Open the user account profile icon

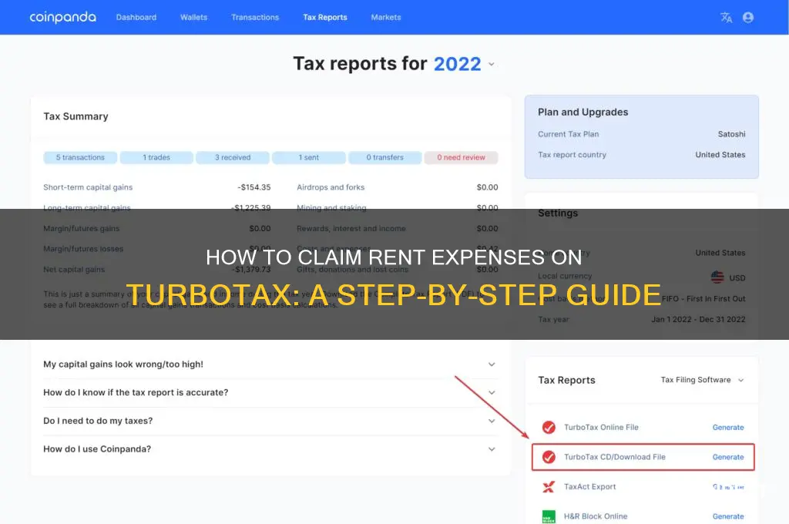(x=748, y=18)
